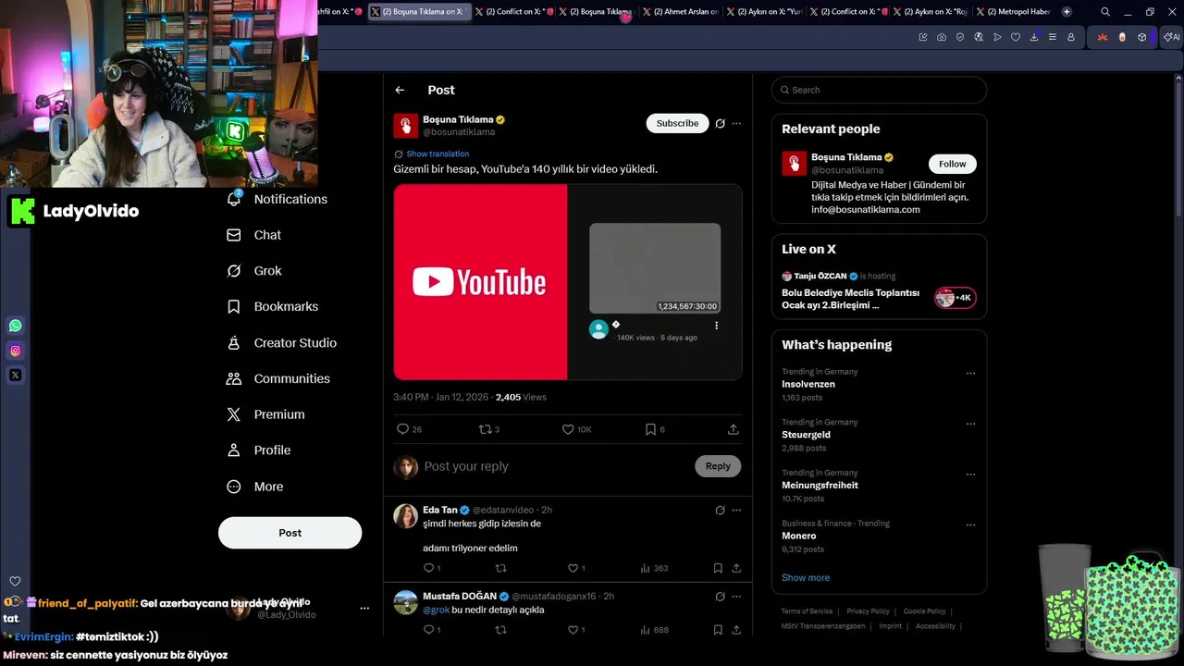Open more options for Meinungsfreiheit trend
The width and height of the screenshot is (1184, 666).
970,475
